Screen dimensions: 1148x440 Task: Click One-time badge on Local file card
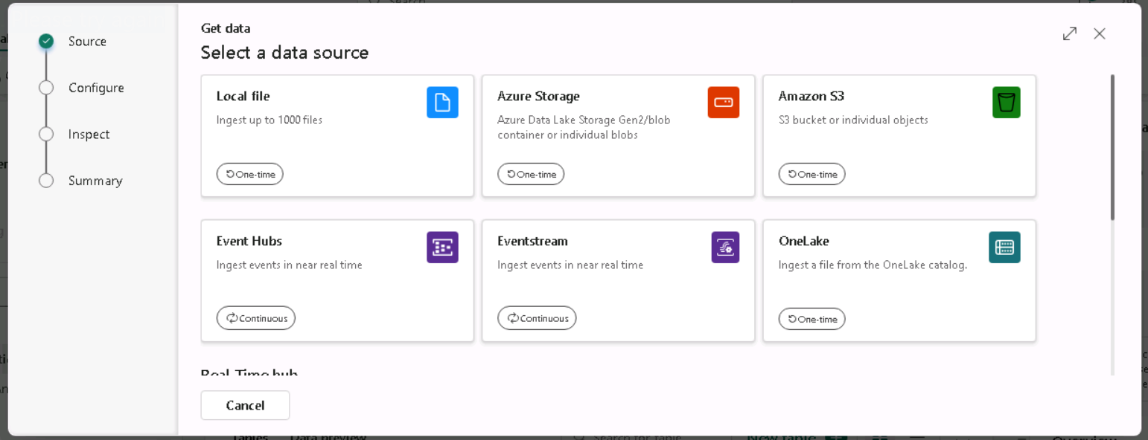point(250,174)
